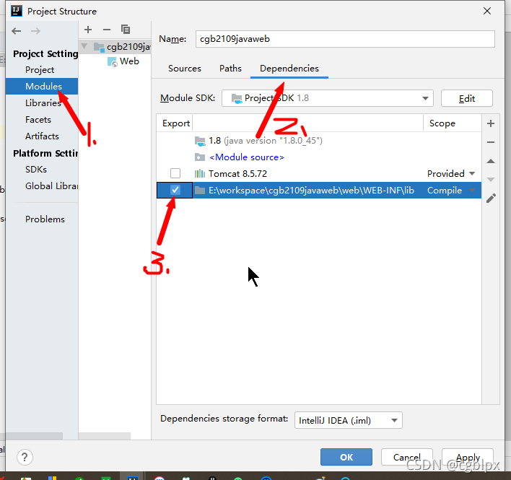This screenshot has width=511, height=480.
Task: Select Project in the settings sidebar
Action: pos(40,70)
